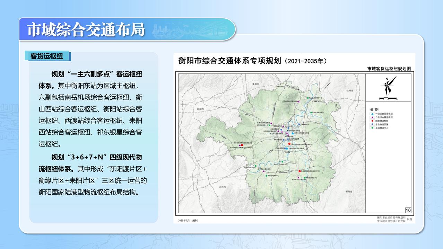Click the line 衡缘片区+耒阳片区”三区统一运营的

point(93,180)
